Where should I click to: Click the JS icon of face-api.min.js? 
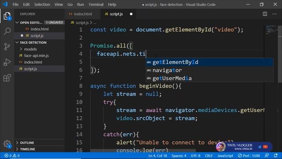(x=21, y=56)
